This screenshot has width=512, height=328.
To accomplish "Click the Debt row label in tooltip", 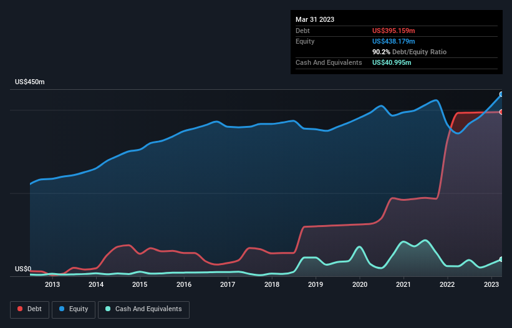I will [x=302, y=31].
